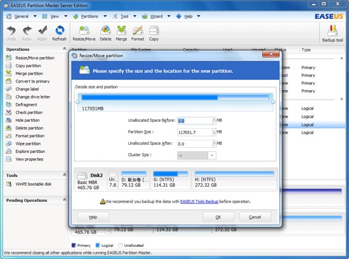Click the Logical legend swatch
Viewport: 349px width, 259px height.
98,245
